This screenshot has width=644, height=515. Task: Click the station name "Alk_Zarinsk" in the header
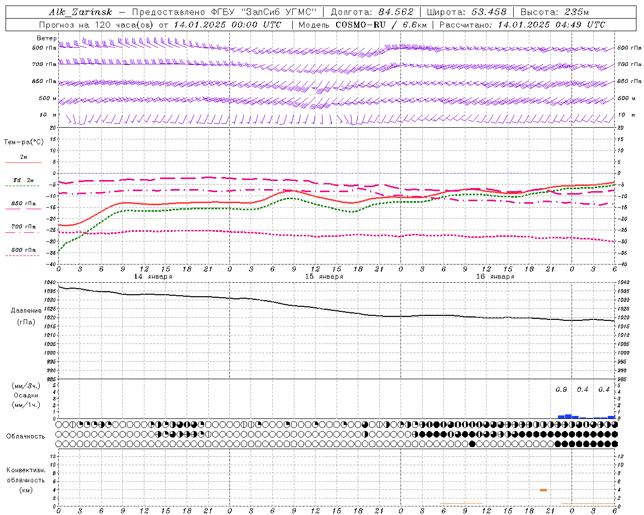(80, 12)
